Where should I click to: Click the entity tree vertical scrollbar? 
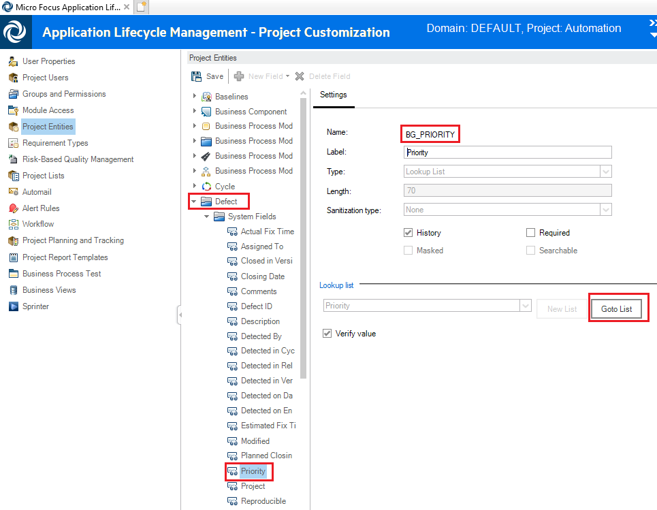(304, 238)
